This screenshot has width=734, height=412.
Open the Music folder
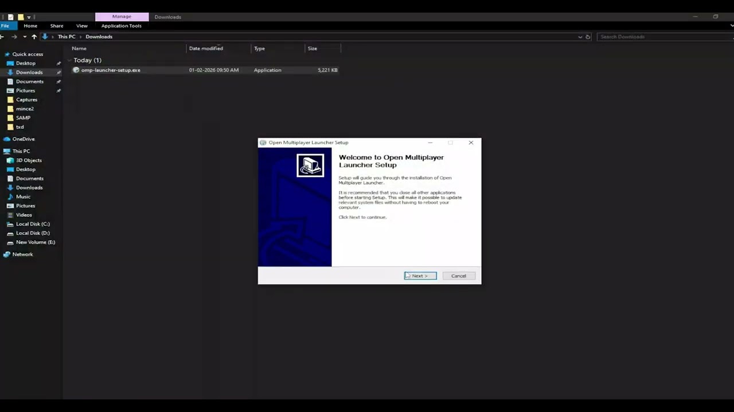click(23, 197)
